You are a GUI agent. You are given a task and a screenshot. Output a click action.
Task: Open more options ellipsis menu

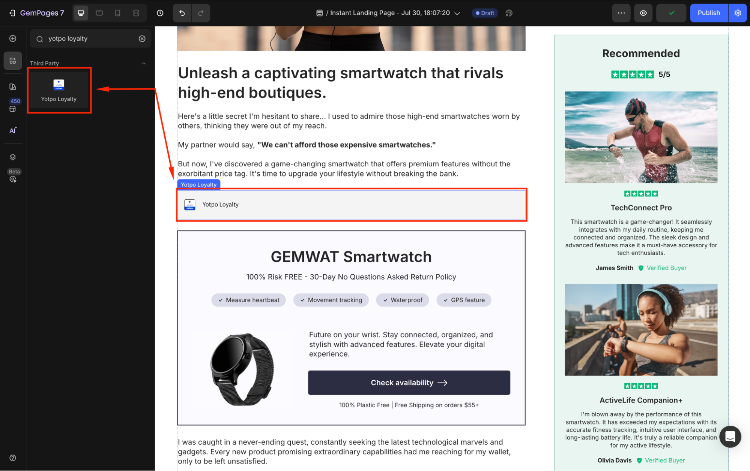click(x=621, y=13)
